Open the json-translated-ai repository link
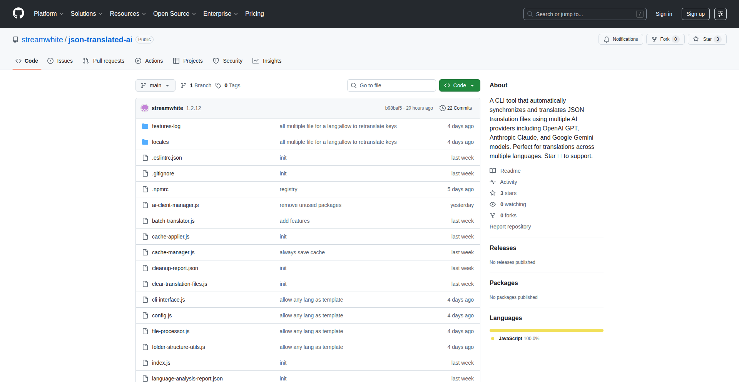This screenshot has height=382, width=739. [x=100, y=40]
